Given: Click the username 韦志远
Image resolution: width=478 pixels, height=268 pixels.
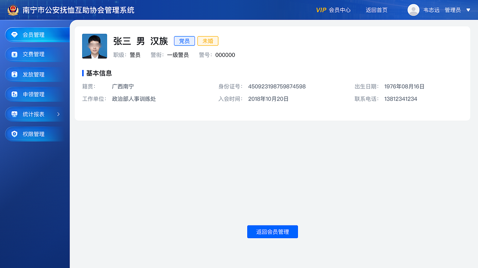Looking at the screenshot, I should click(x=432, y=10).
